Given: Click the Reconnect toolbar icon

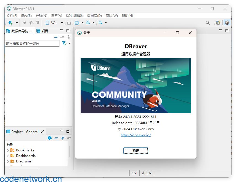Looking at the screenshot, I should 31,23.
